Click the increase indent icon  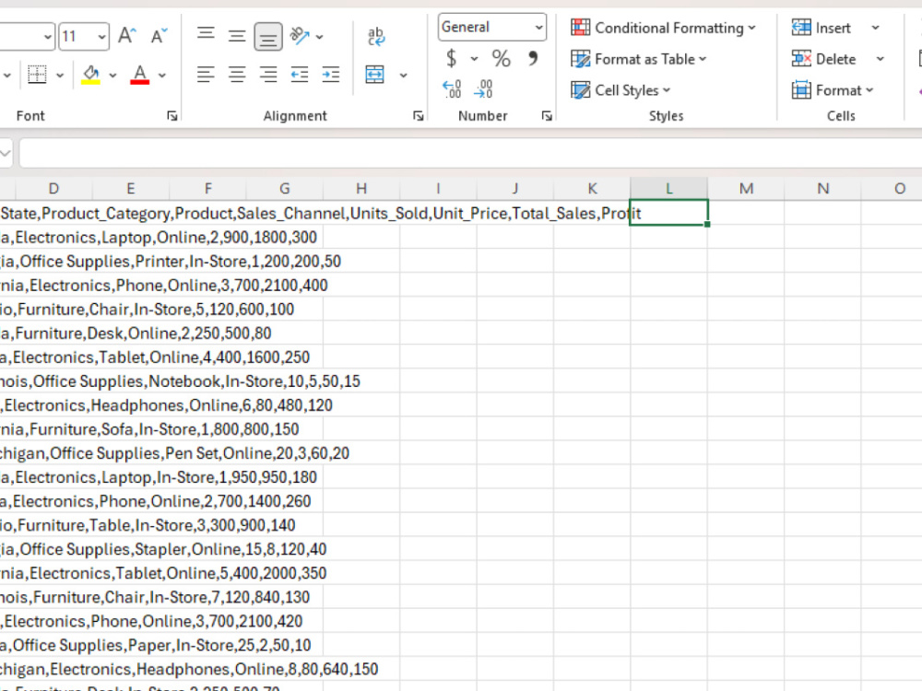click(x=330, y=75)
